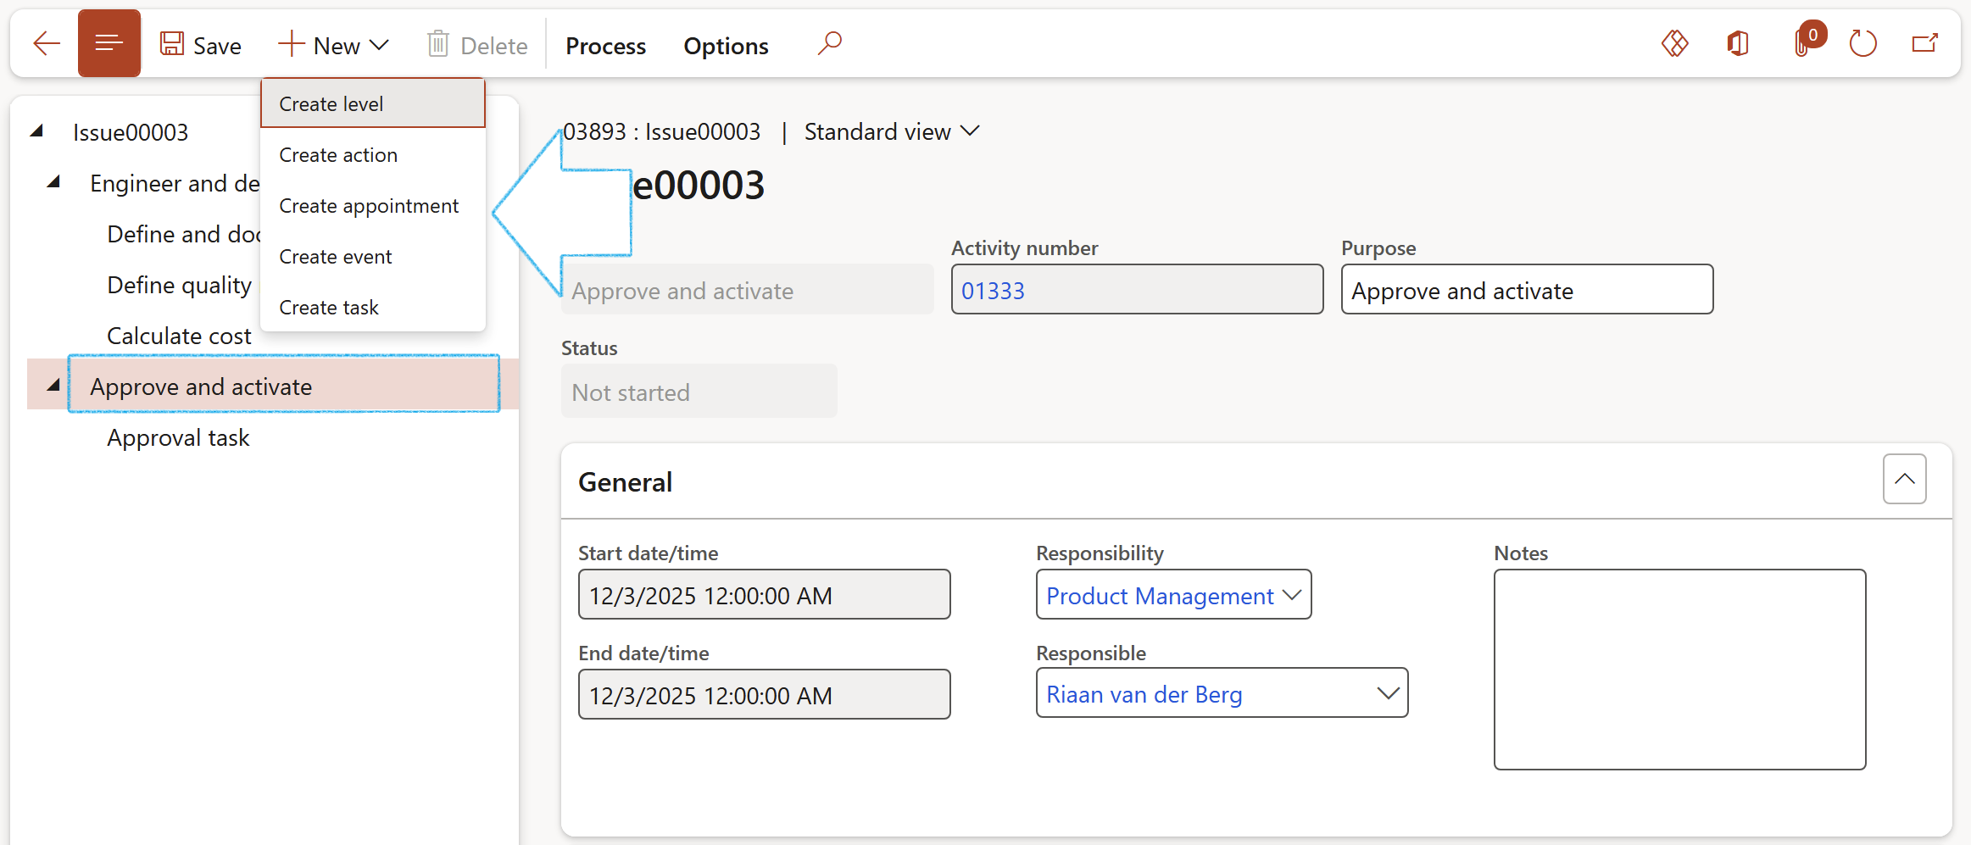This screenshot has height=845, width=1971.
Task: Save the activity record
Action: click(x=201, y=45)
